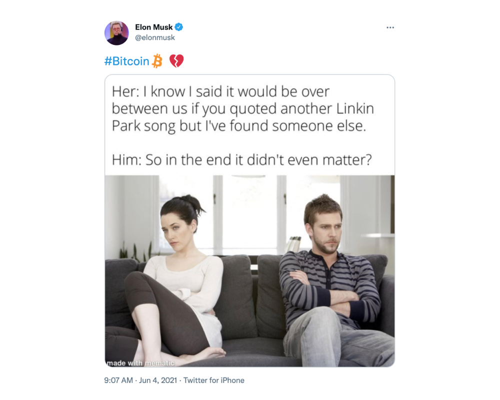Viewport: 500px width, 400px height.
Task: Click the broken heart emoji
Action: pyautogui.click(x=176, y=61)
